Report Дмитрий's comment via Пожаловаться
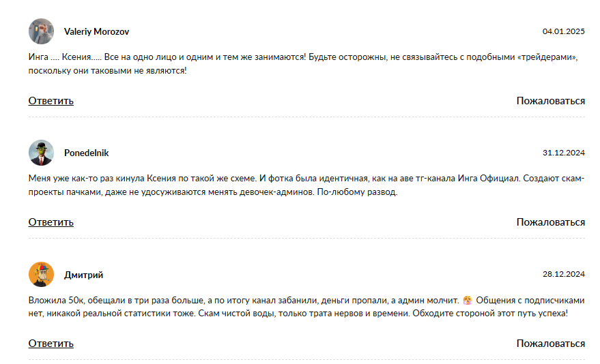Viewport: 600px width, 364px height. point(550,344)
